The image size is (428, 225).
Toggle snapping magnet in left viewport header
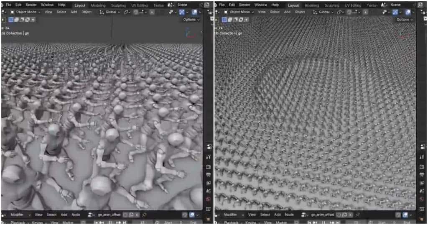136,12
